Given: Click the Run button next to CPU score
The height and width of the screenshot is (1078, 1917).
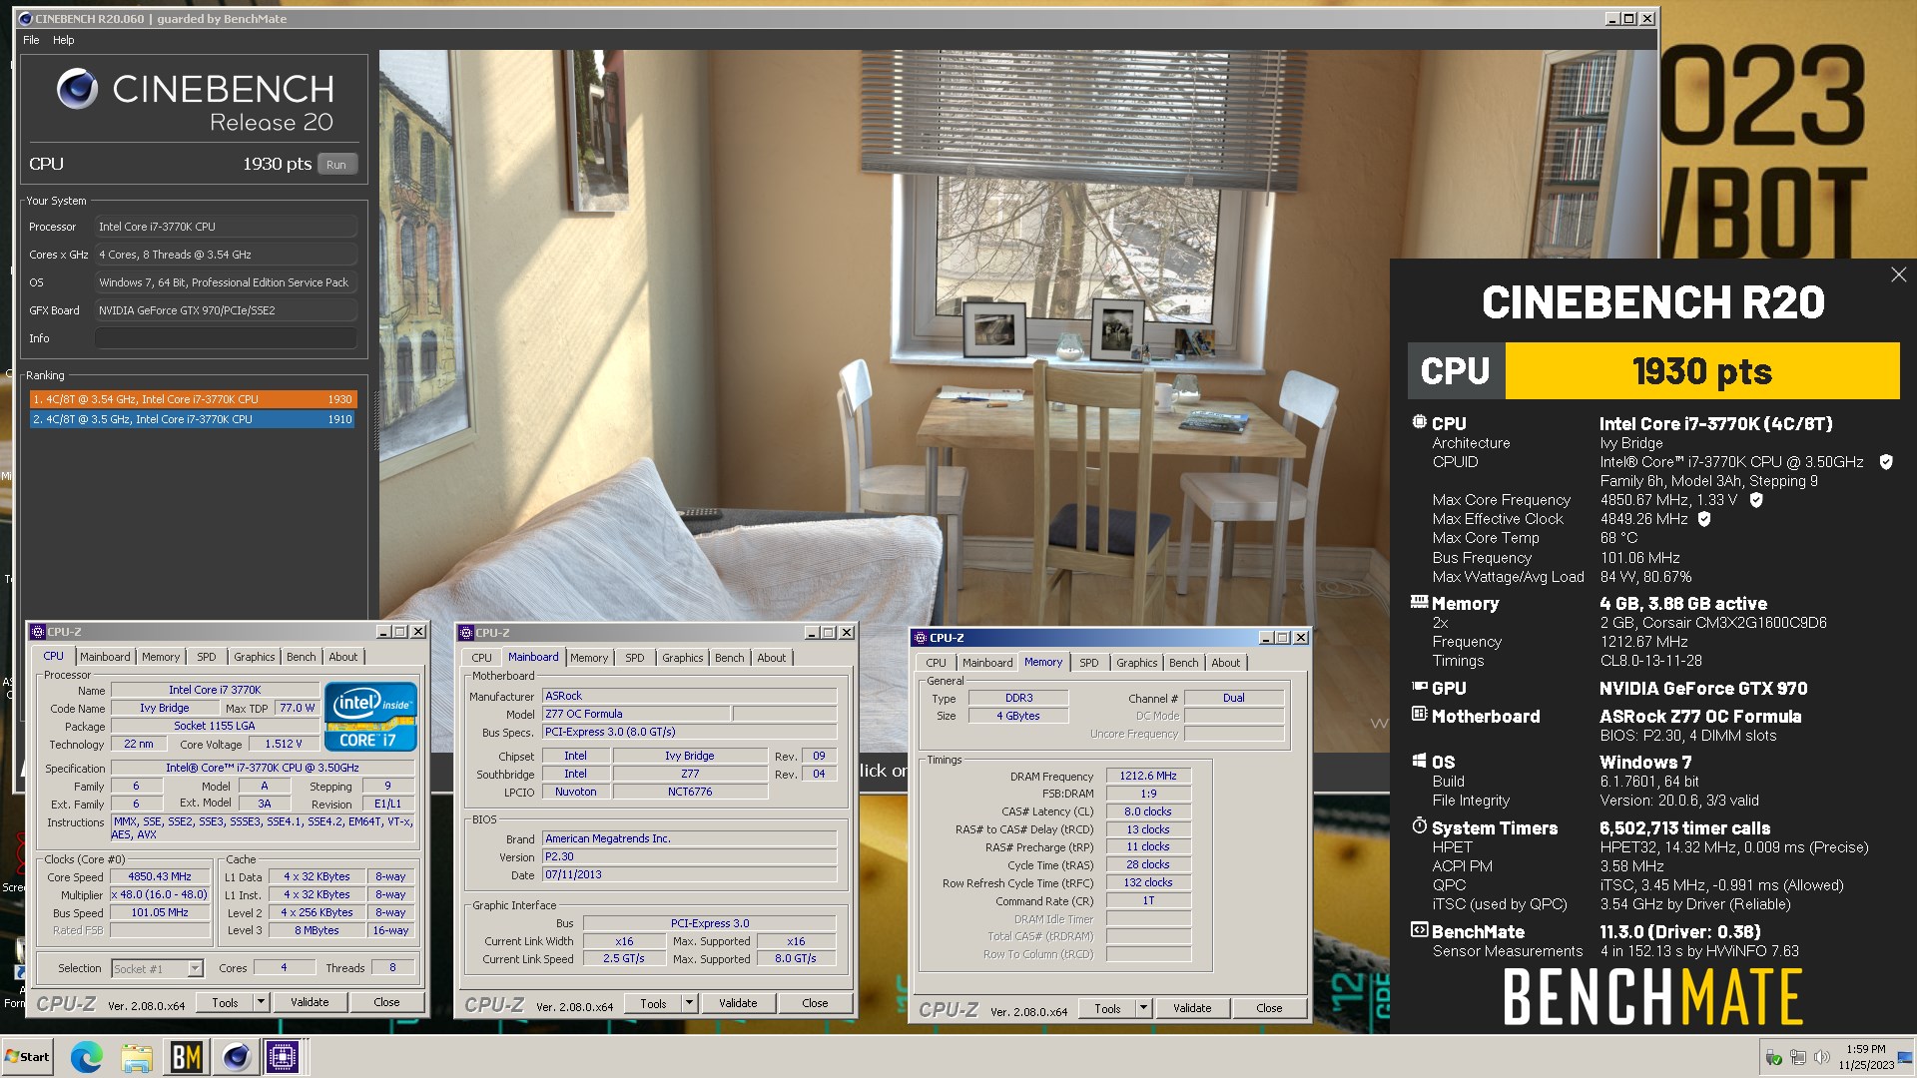Looking at the screenshot, I should pos(336,165).
